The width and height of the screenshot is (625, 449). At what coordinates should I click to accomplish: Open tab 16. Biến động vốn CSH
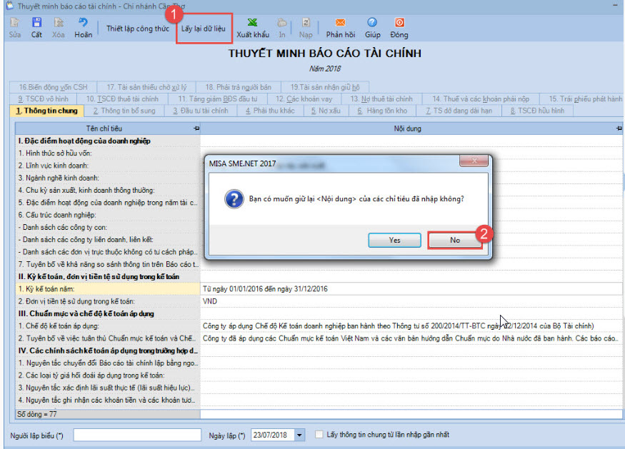click(53, 87)
